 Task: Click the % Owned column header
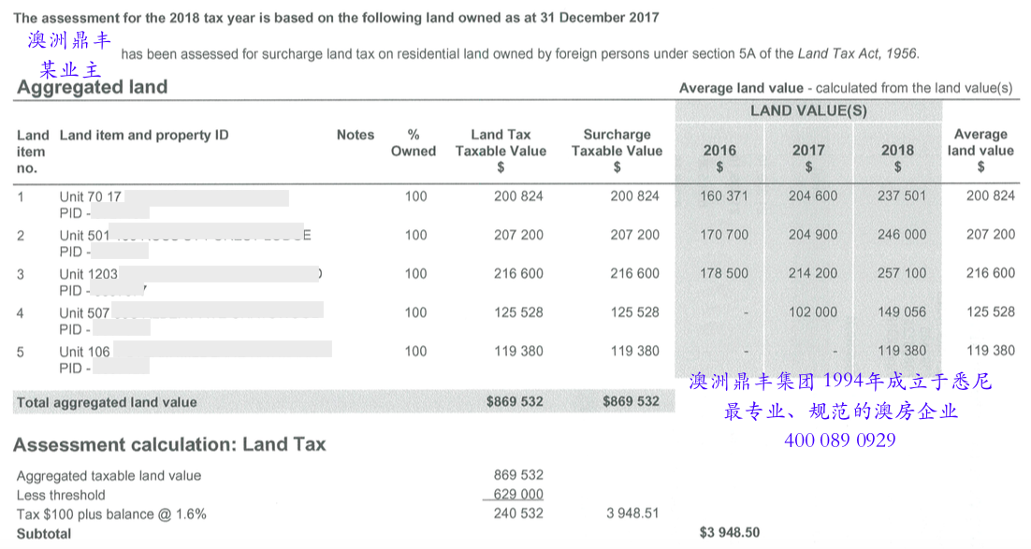(x=414, y=142)
